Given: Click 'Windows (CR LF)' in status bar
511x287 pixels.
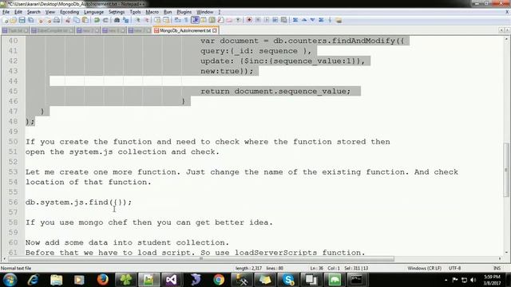Looking at the screenshot, I should [424, 268].
